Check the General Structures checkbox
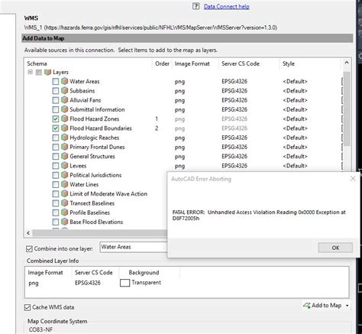Image resolution: width=362 pixels, height=334 pixels. click(x=56, y=157)
